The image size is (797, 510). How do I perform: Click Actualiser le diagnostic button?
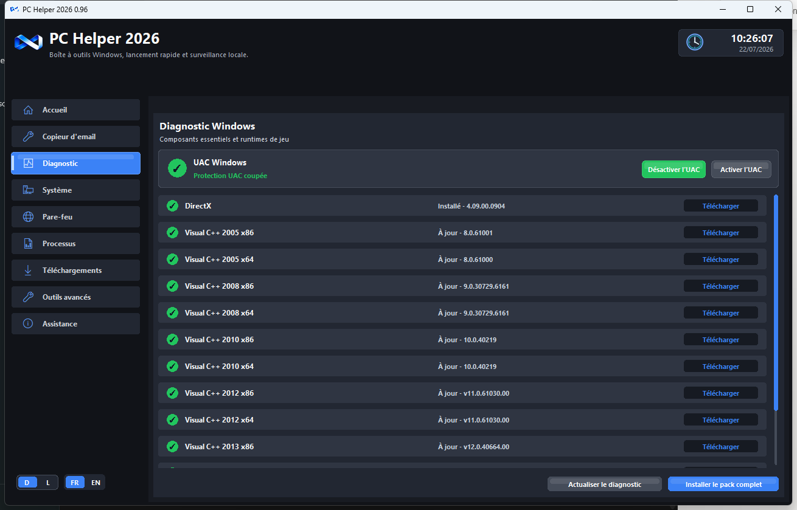tap(605, 484)
